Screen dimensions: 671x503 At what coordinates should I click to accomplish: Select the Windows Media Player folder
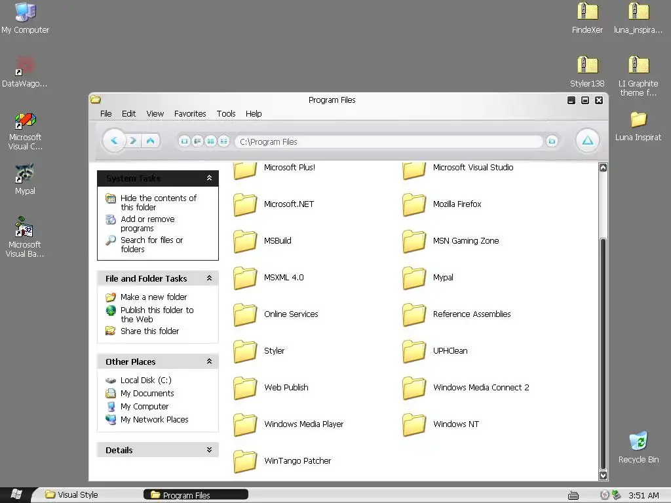tap(289, 424)
